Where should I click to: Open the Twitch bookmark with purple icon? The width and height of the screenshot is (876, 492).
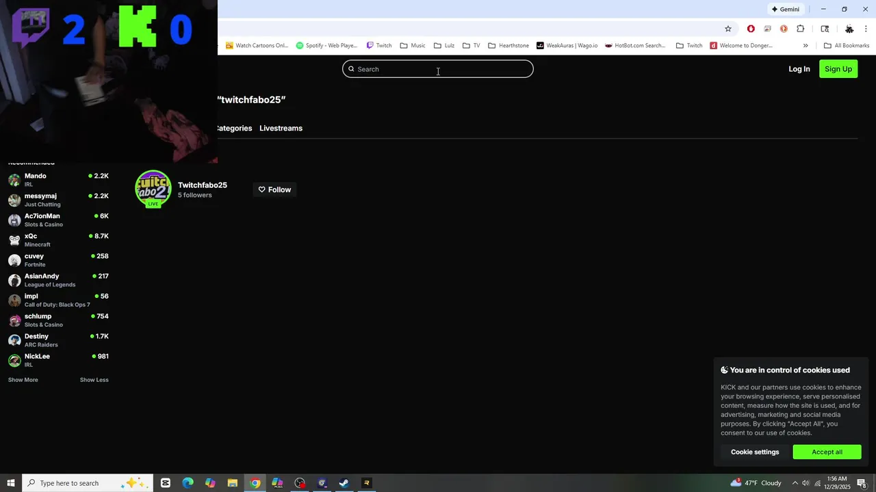pos(379,46)
